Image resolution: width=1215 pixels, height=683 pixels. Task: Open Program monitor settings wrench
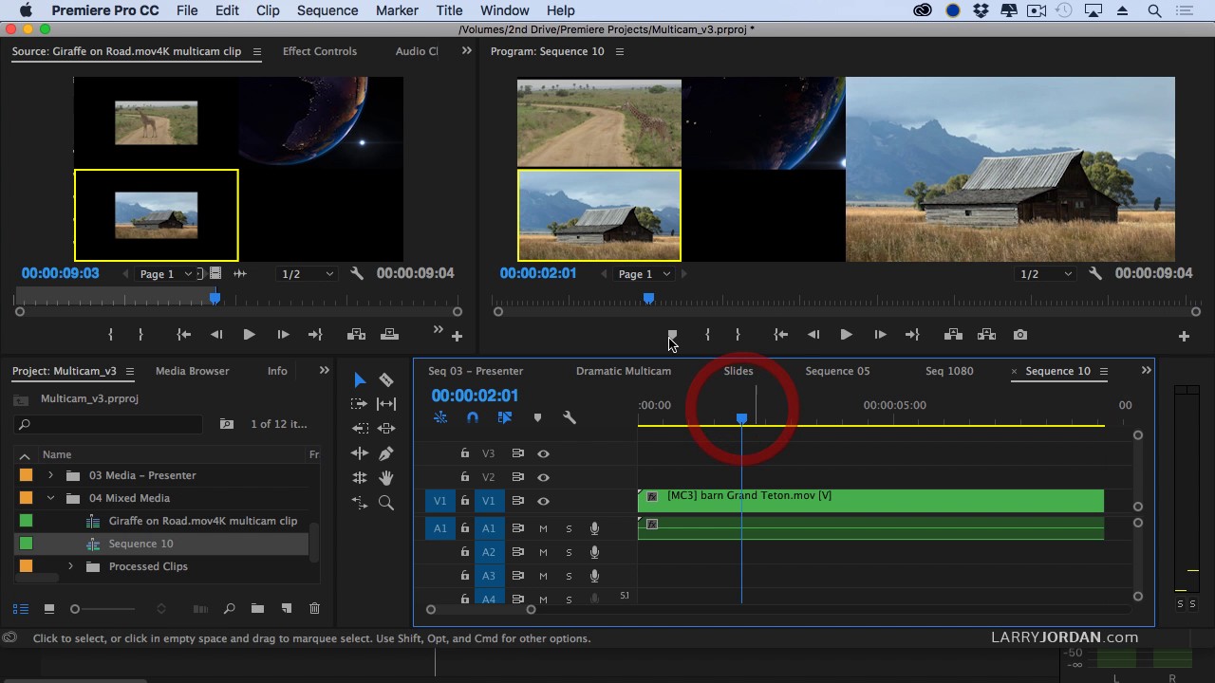pos(1095,273)
